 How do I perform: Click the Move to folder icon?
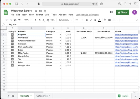40,11
